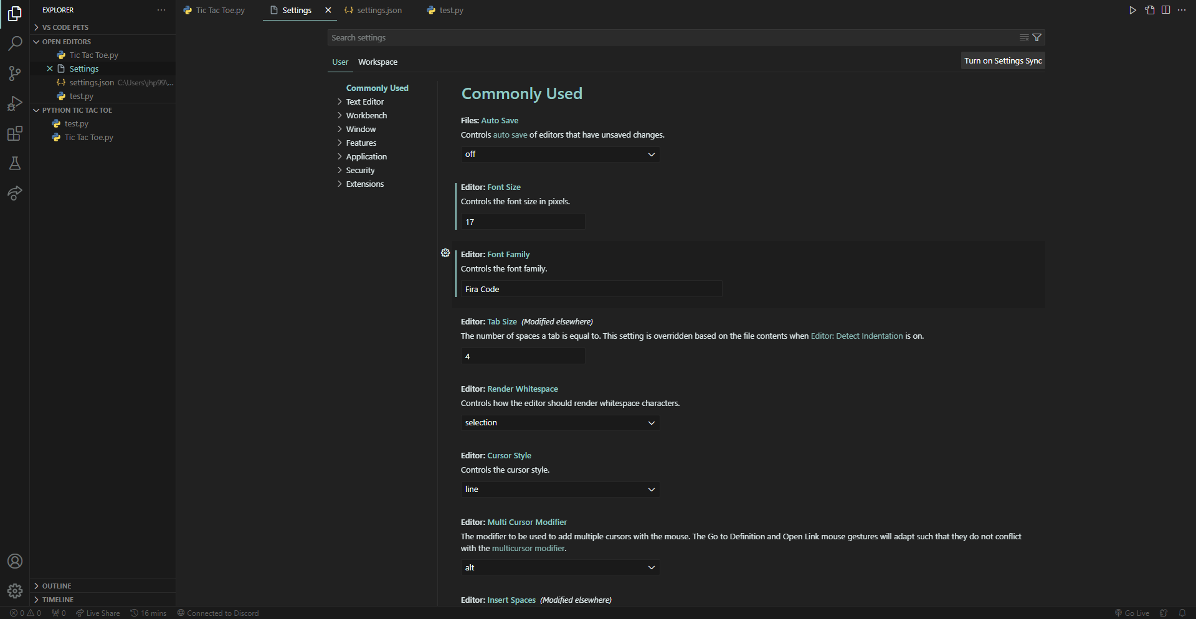Expand the Workbench settings category
The width and height of the screenshot is (1196, 619).
(x=366, y=115)
